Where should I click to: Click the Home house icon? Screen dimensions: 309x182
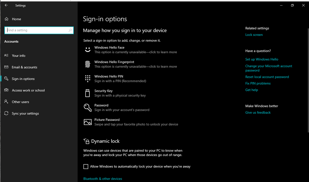6,19
